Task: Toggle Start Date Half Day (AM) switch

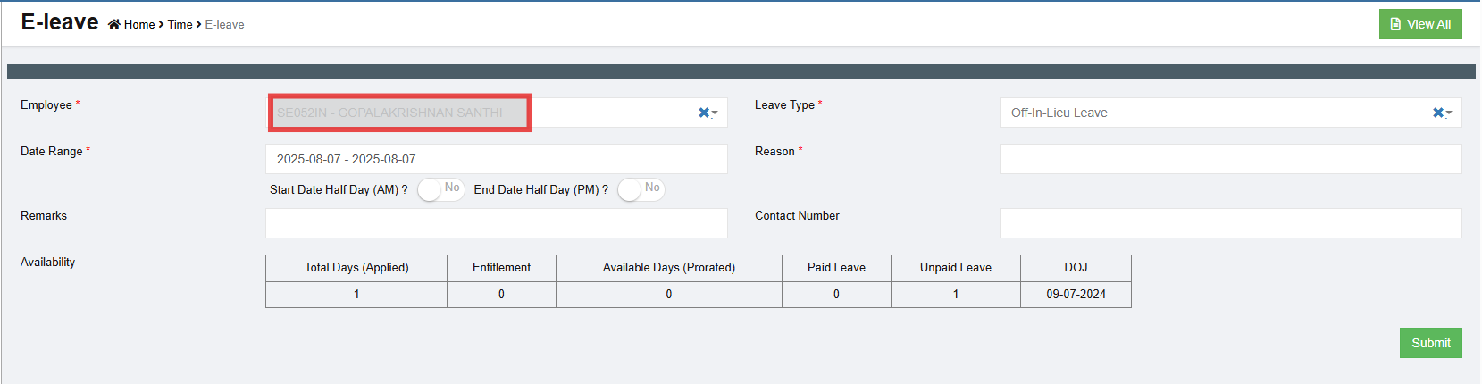Action: tap(440, 189)
